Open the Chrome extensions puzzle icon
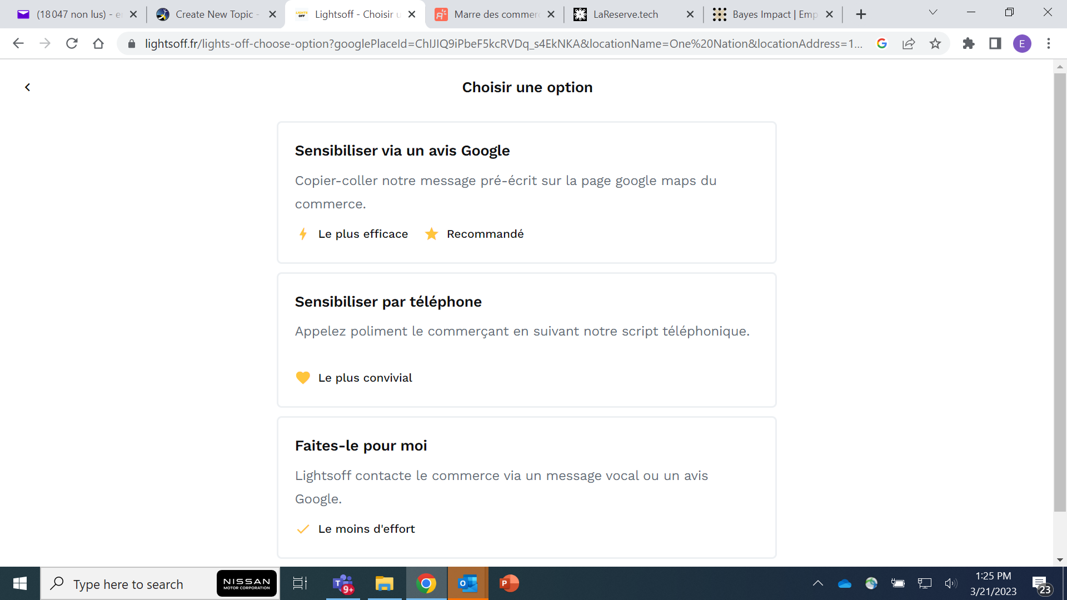The height and width of the screenshot is (600, 1067). pyautogui.click(x=969, y=43)
